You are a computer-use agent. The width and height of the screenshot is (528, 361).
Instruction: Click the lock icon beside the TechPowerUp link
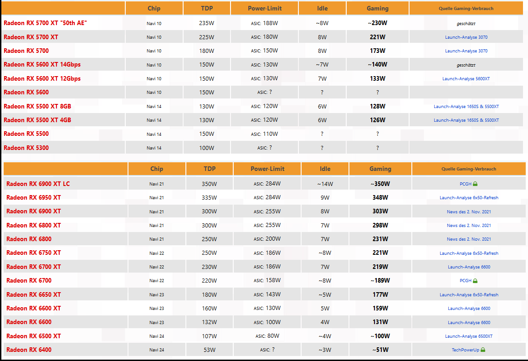click(483, 350)
